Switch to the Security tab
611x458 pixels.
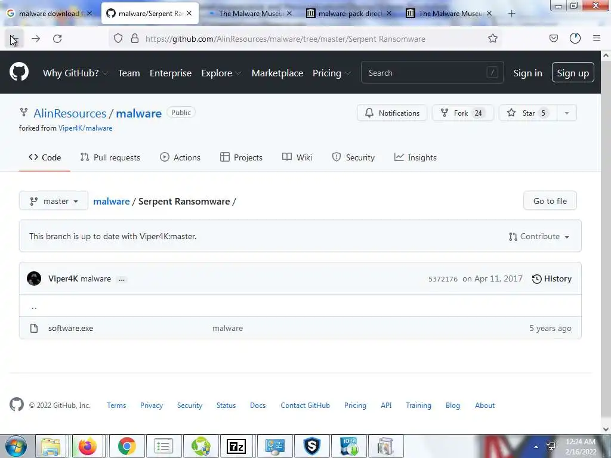pyautogui.click(x=353, y=157)
